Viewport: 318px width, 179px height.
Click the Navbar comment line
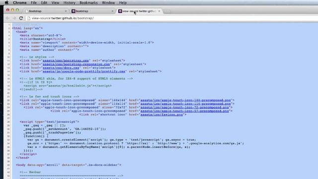pos(30,172)
